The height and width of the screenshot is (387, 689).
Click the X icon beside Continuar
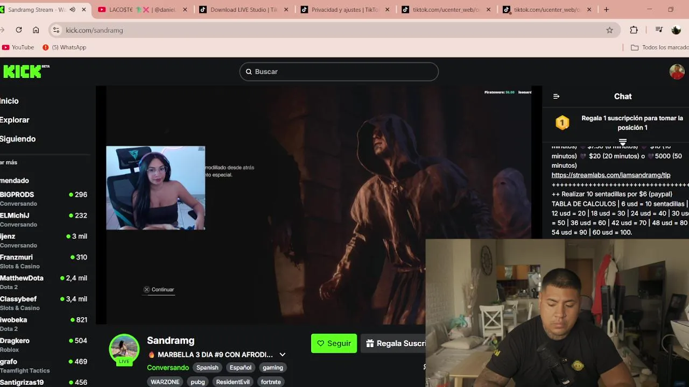[146, 290]
